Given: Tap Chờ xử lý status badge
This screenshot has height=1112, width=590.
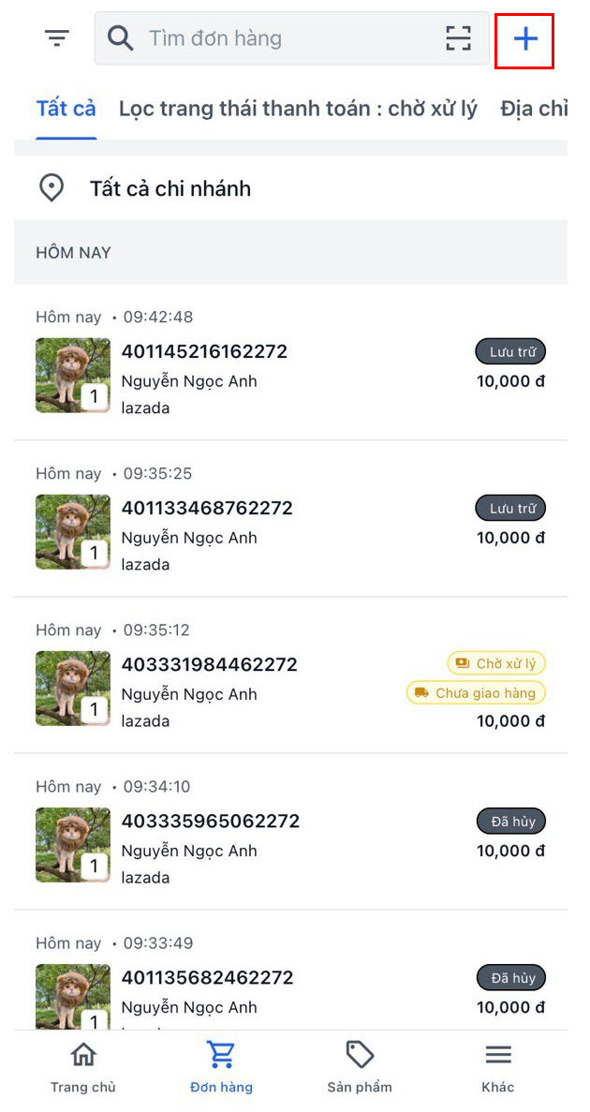Looking at the screenshot, I should pyautogui.click(x=496, y=663).
